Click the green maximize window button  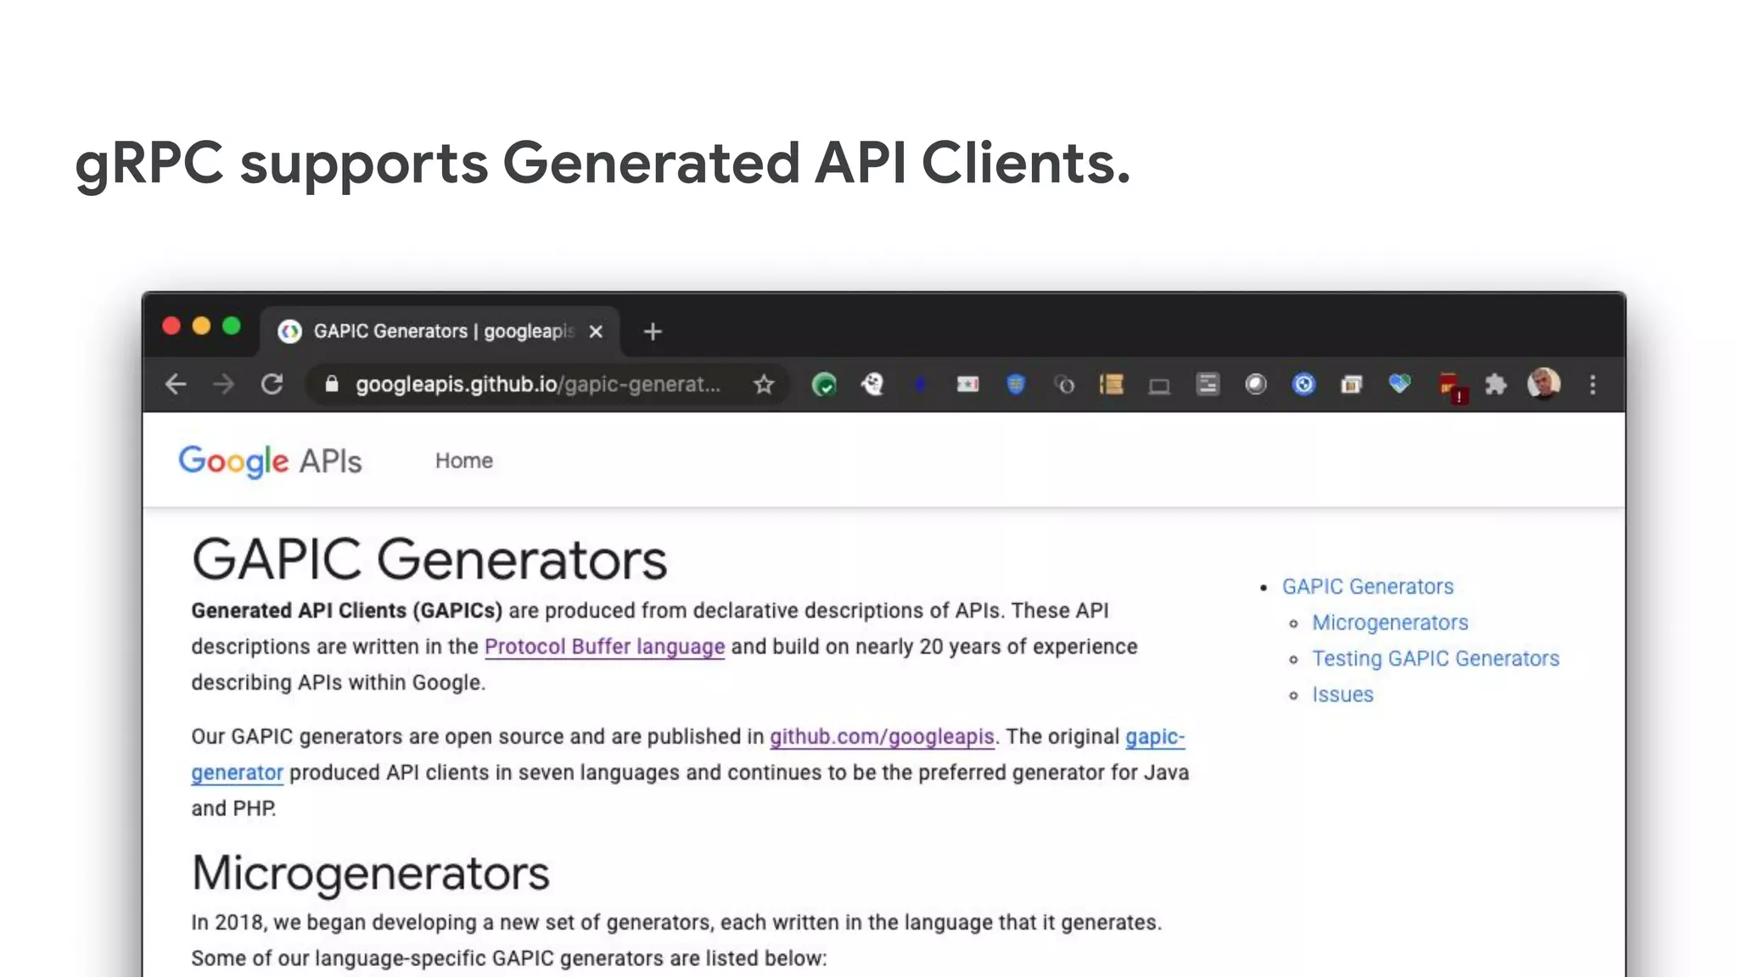(232, 327)
